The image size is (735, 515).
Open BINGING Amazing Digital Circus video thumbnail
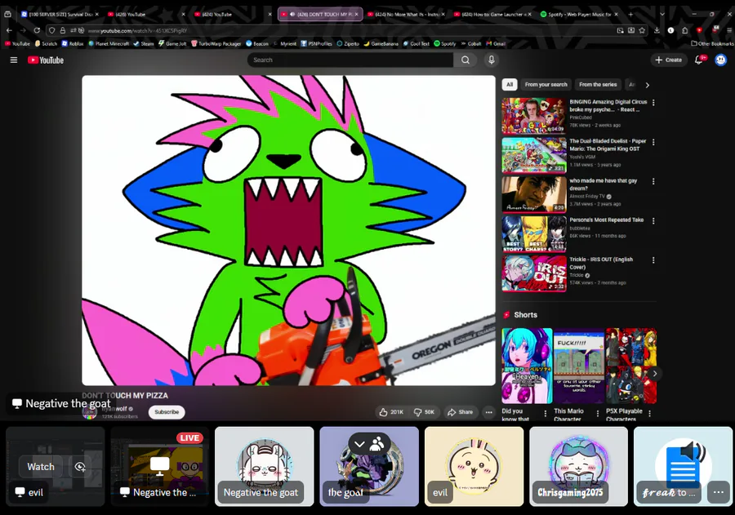[x=534, y=116]
